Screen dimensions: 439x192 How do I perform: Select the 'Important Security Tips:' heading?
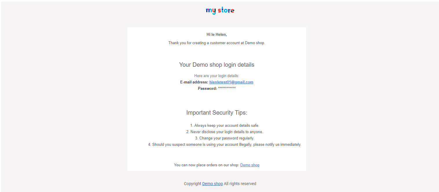pos(217,113)
